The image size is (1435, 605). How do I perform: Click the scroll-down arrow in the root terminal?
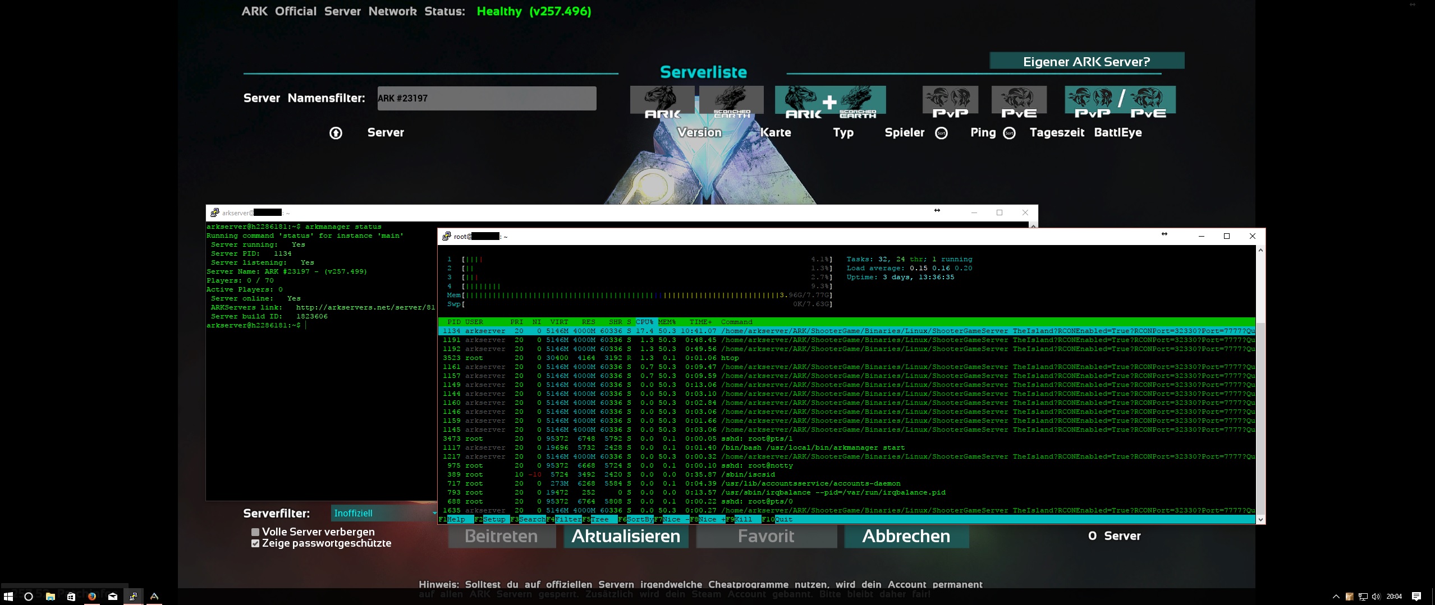coord(1260,520)
